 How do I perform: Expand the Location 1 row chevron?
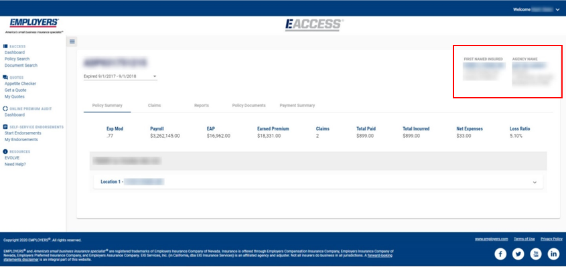pyautogui.click(x=535, y=182)
